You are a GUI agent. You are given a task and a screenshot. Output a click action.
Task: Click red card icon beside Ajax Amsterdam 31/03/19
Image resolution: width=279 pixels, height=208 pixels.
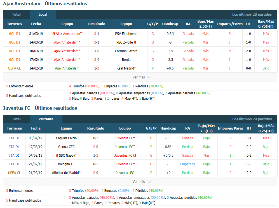53,34
